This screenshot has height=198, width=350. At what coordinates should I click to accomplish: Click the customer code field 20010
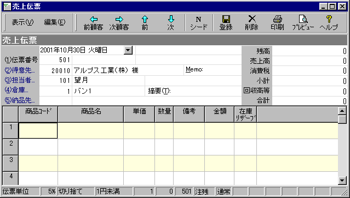[55, 70]
